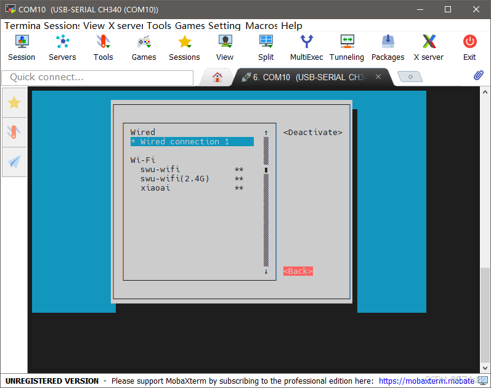Click the network list down arrow
The image size is (491, 388).
click(x=266, y=271)
